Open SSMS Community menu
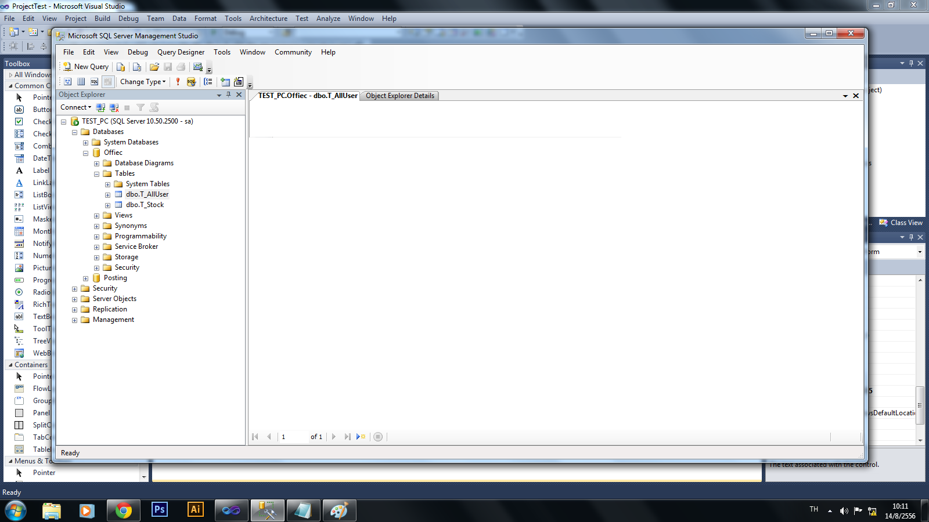 tap(293, 52)
